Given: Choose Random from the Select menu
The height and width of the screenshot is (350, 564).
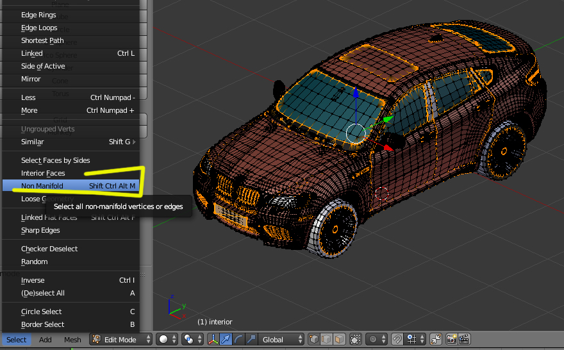Looking at the screenshot, I should (71, 262).
